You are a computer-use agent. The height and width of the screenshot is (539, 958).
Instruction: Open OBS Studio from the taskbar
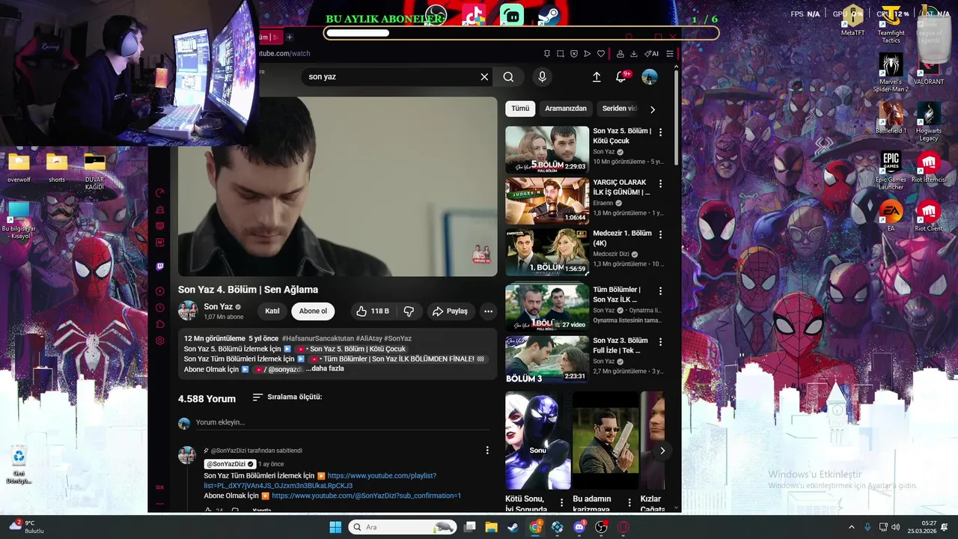[x=601, y=527]
